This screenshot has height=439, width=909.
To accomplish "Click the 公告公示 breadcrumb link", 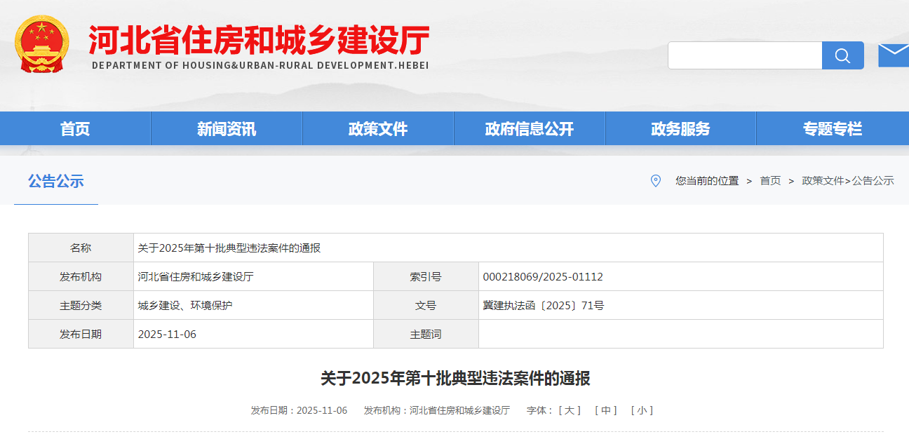I will point(873,181).
